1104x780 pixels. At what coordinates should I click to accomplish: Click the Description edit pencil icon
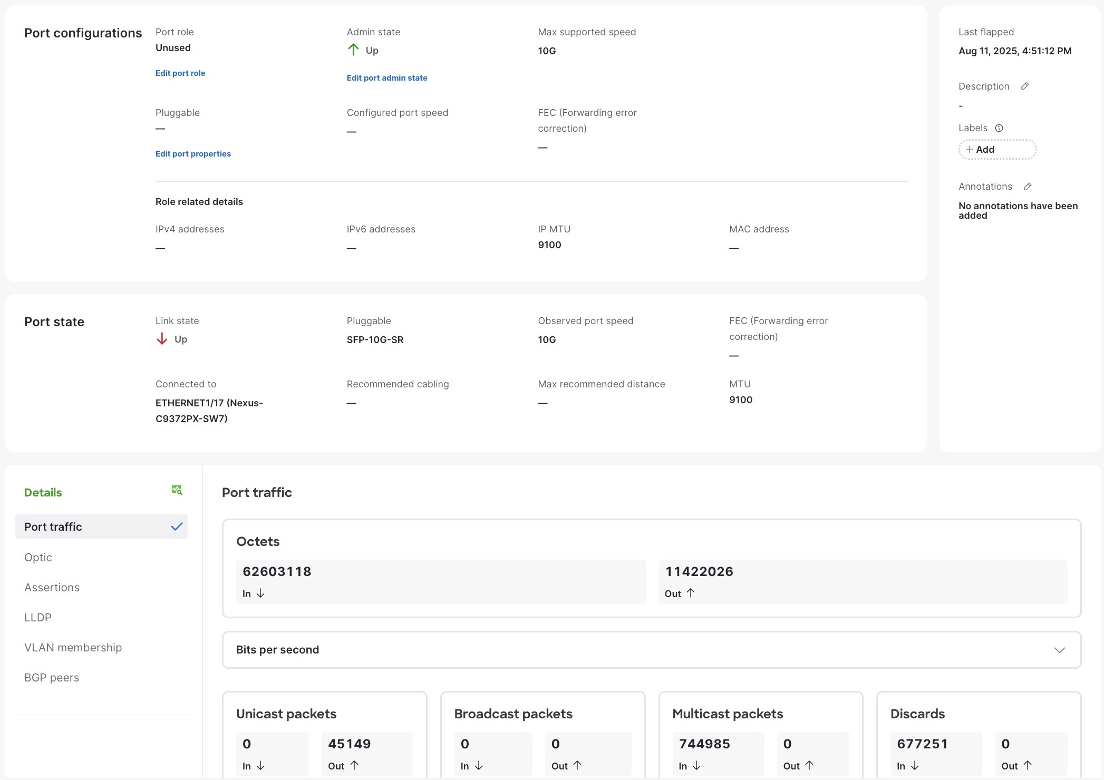[1025, 86]
